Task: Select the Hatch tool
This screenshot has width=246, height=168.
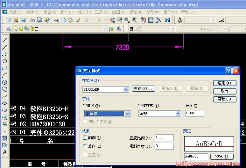Action: (x=5, y=138)
